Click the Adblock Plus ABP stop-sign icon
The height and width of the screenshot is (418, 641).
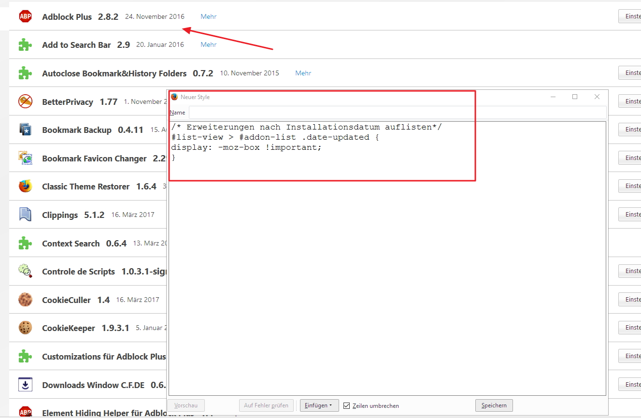tap(25, 16)
